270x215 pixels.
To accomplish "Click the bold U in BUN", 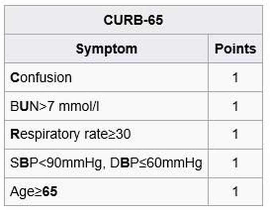I will tap(23, 106).
